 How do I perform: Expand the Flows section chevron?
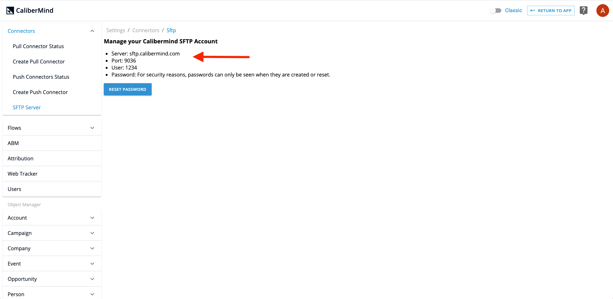coord(92,128)
